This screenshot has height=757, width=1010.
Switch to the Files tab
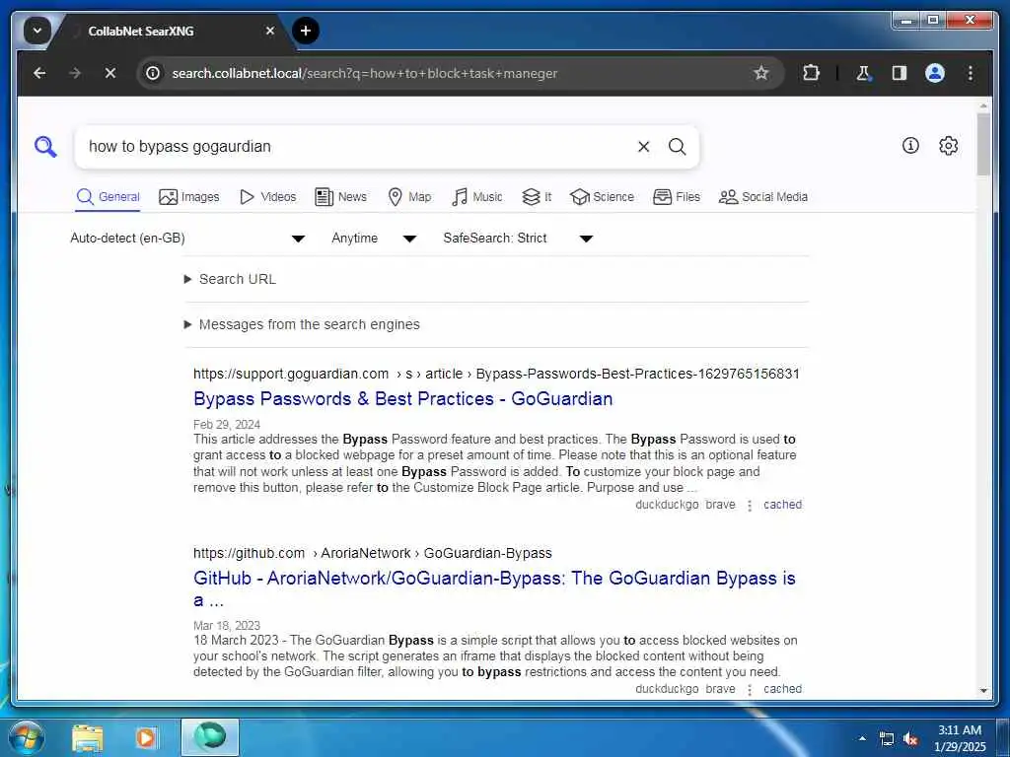pyautogui.click(x=677, y=197)
